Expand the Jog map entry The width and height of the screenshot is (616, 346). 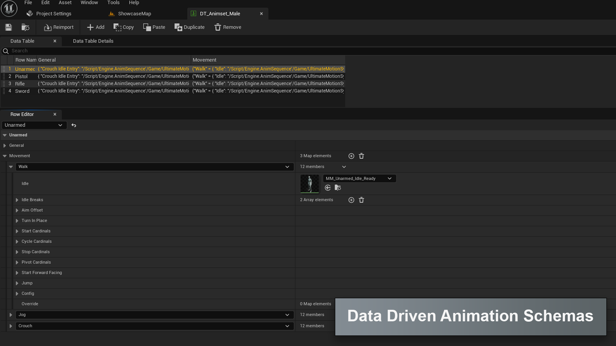11,315
